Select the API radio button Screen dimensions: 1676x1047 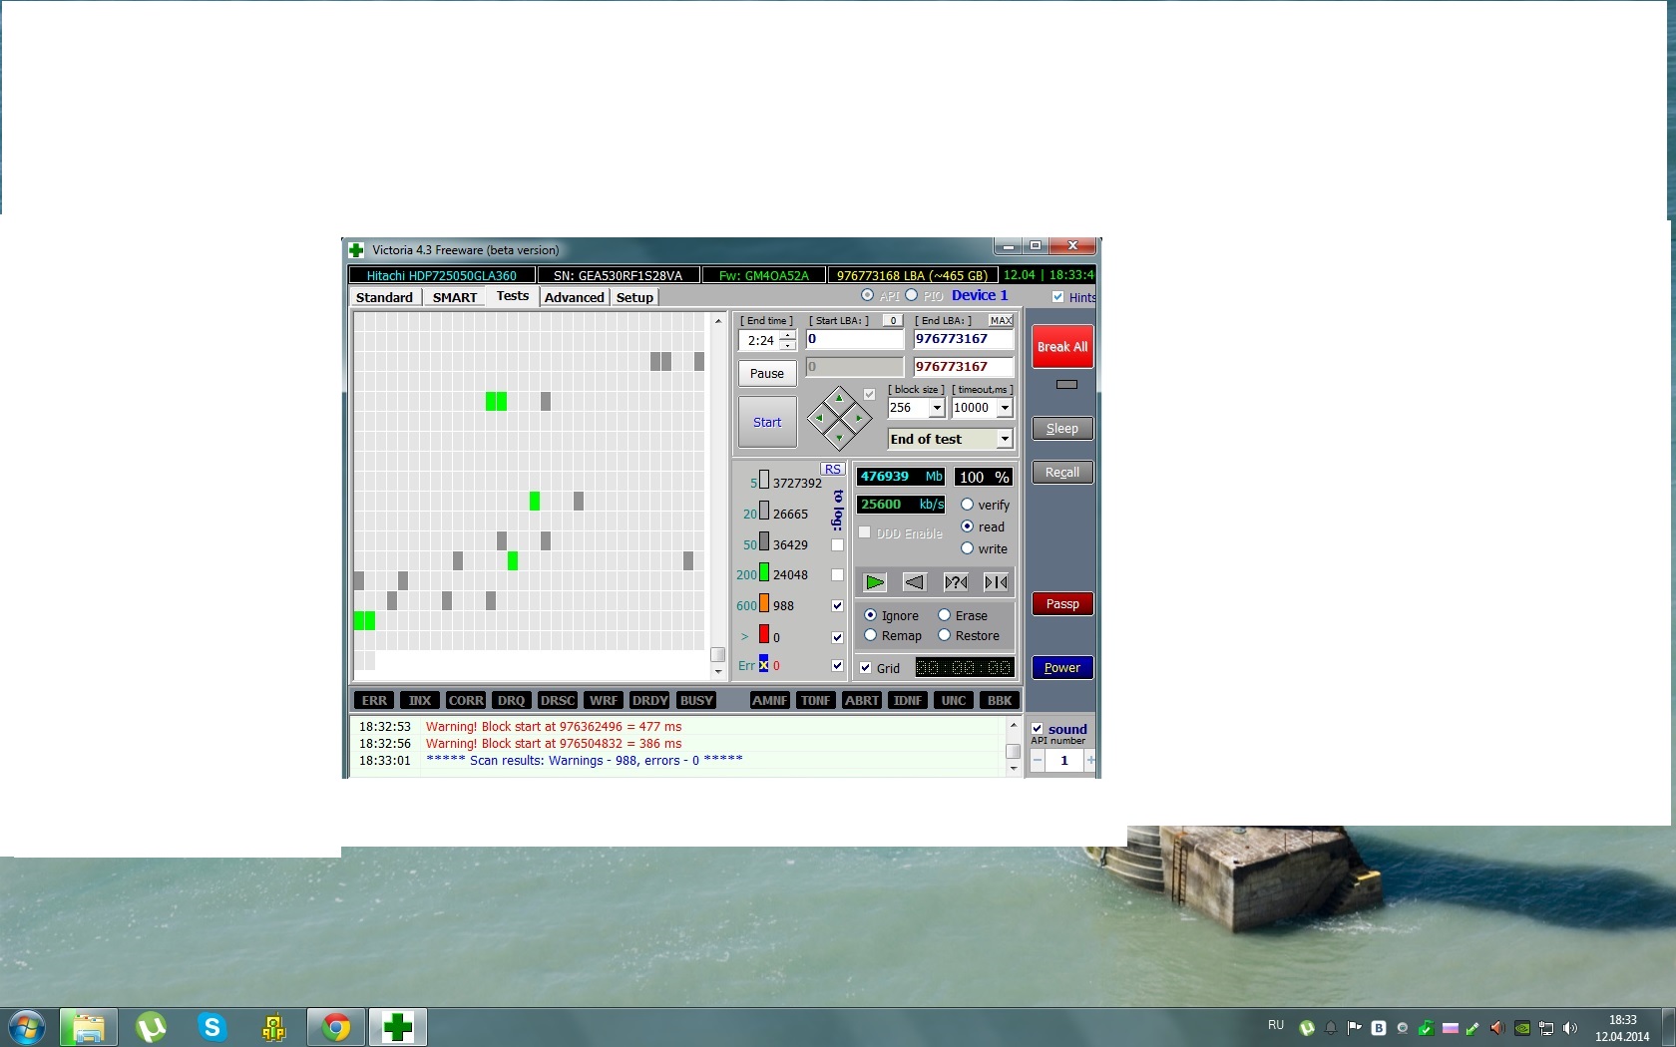pos(867,295)
